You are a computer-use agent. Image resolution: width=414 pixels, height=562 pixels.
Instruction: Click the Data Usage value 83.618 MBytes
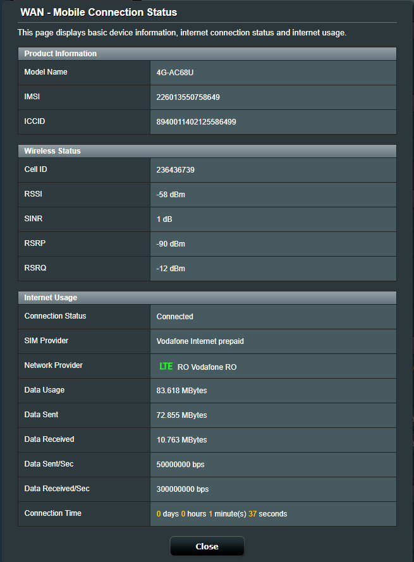click(x=183, y=390)
